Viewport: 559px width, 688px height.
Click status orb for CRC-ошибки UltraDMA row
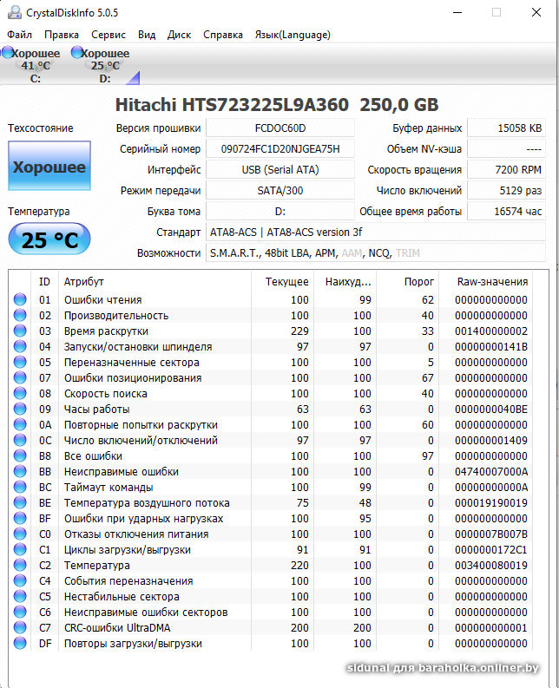[x=20, y=627]
